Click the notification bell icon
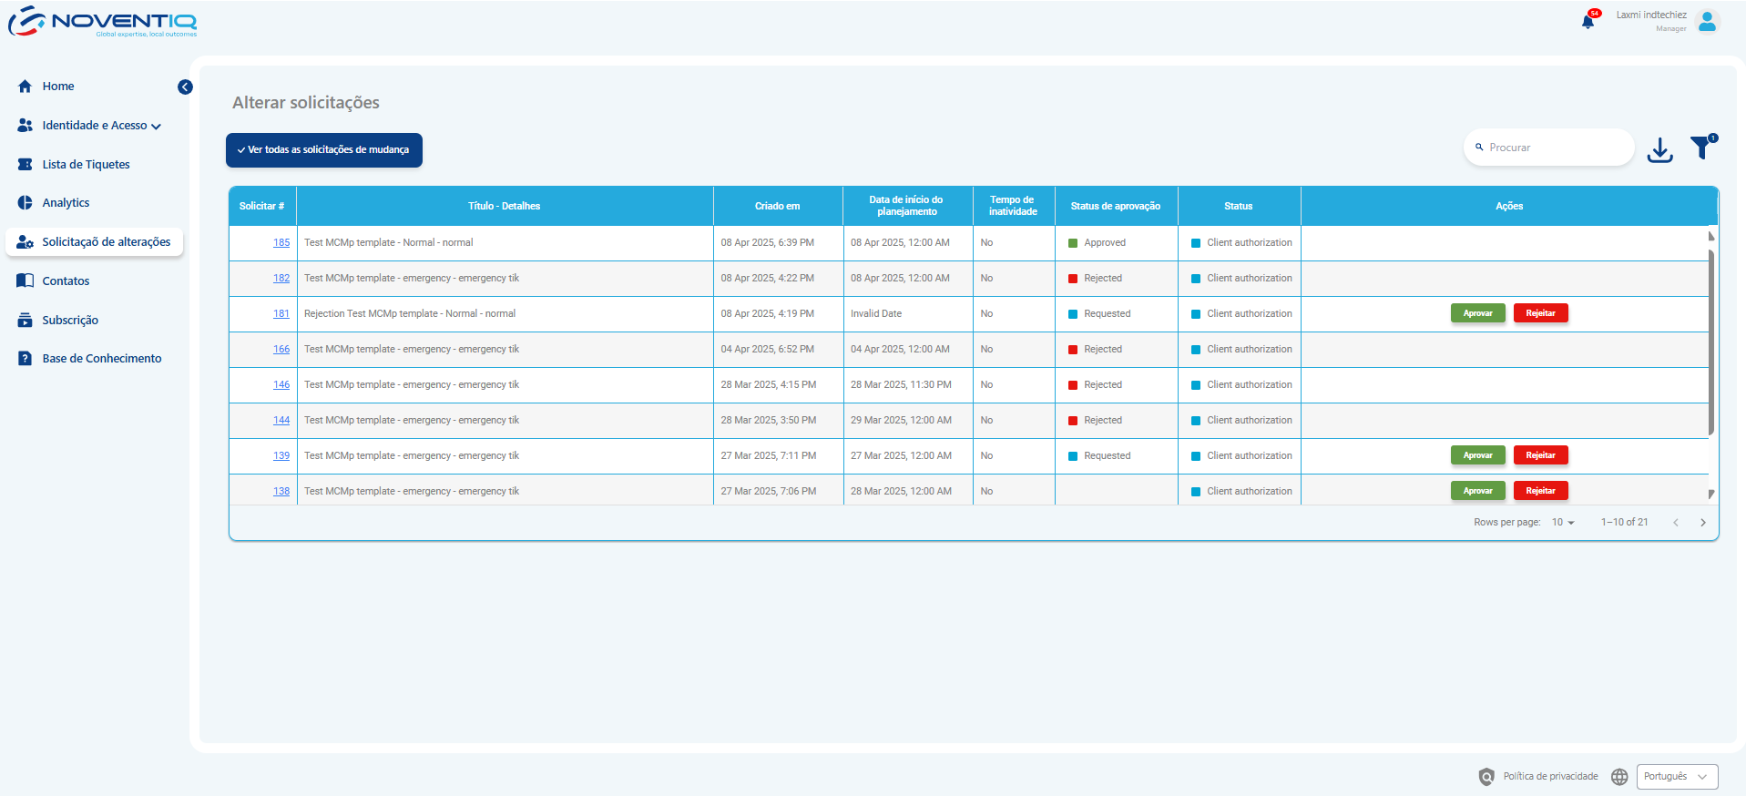 pyautogui.click(x=1588, y=22)
